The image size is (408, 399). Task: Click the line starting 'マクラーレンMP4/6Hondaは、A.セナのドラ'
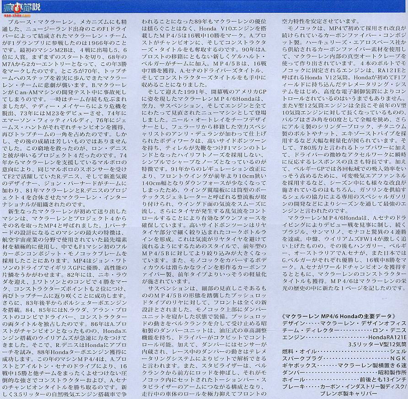[x=347, y=218]
